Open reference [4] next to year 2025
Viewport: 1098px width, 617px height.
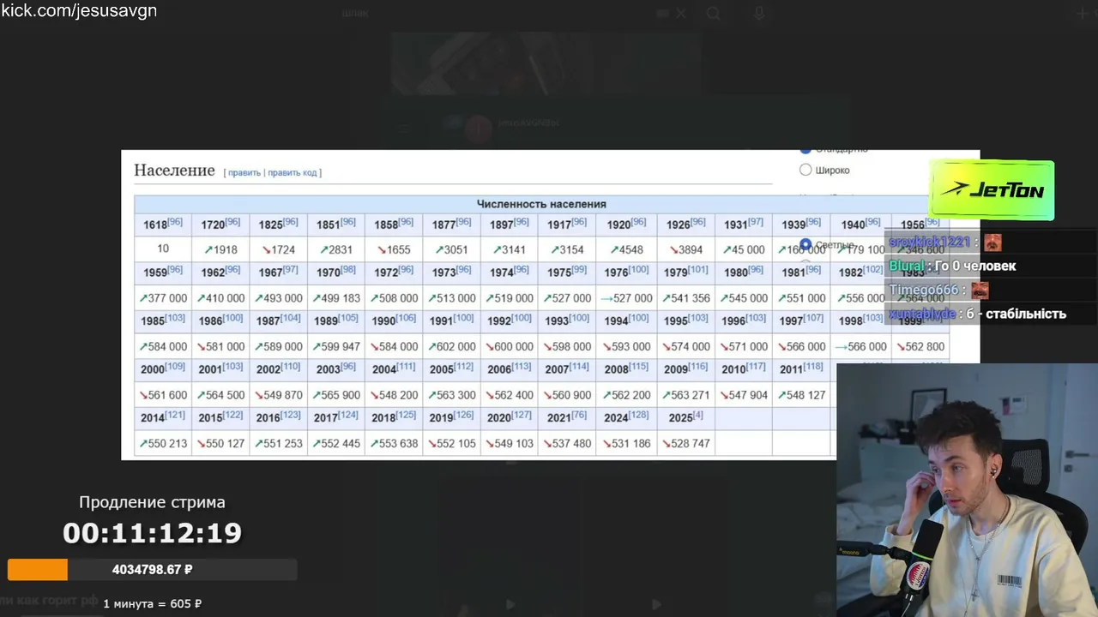click(698, 415)
